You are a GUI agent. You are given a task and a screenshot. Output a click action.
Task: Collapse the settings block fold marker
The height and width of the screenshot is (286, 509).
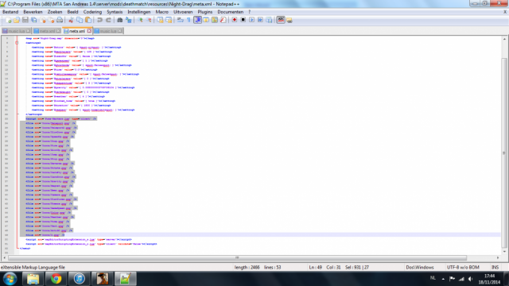click(x=17, y=43)
